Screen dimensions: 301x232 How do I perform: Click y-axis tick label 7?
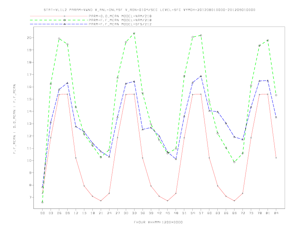tap(30, 198)
